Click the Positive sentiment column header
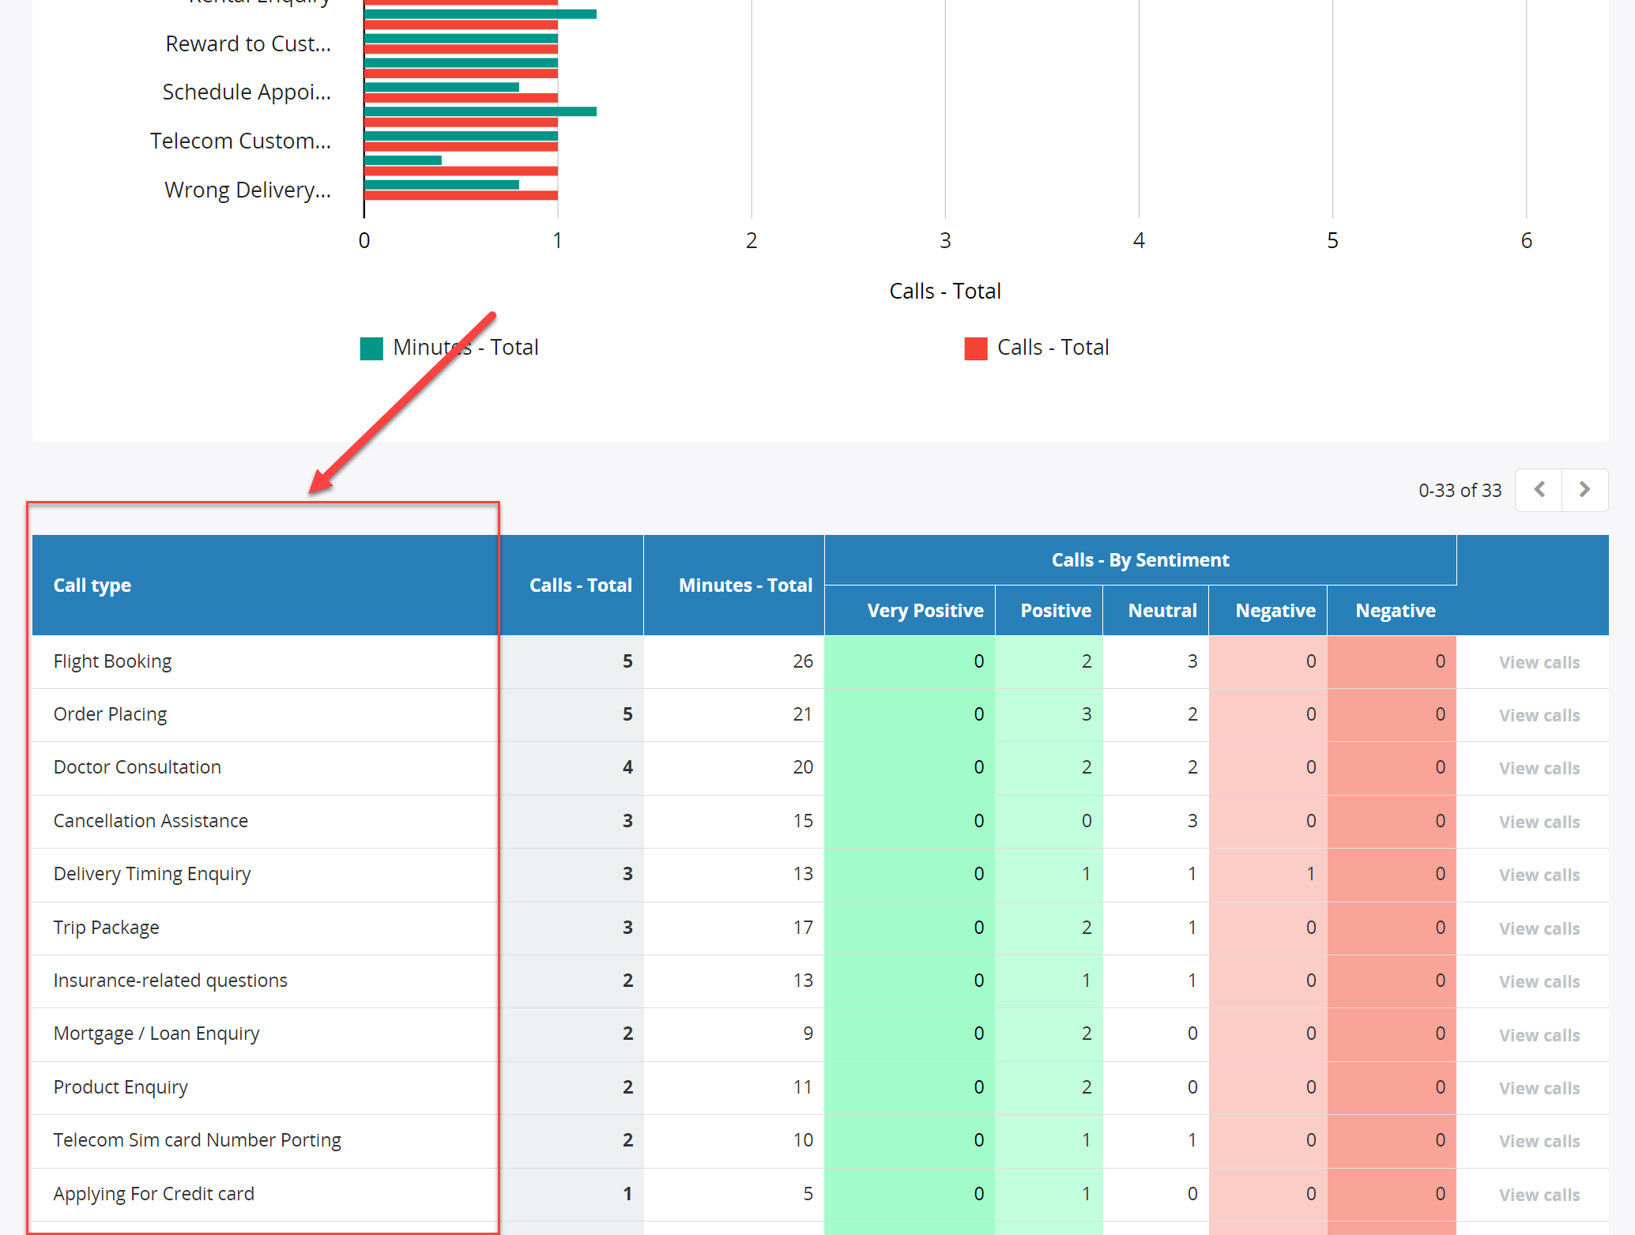1635x1235 pixels. tap(1056, 611)
